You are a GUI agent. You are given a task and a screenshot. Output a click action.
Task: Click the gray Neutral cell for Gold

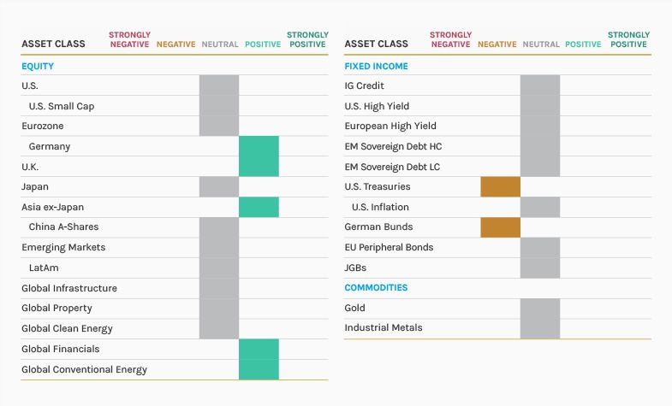(540, 308)
